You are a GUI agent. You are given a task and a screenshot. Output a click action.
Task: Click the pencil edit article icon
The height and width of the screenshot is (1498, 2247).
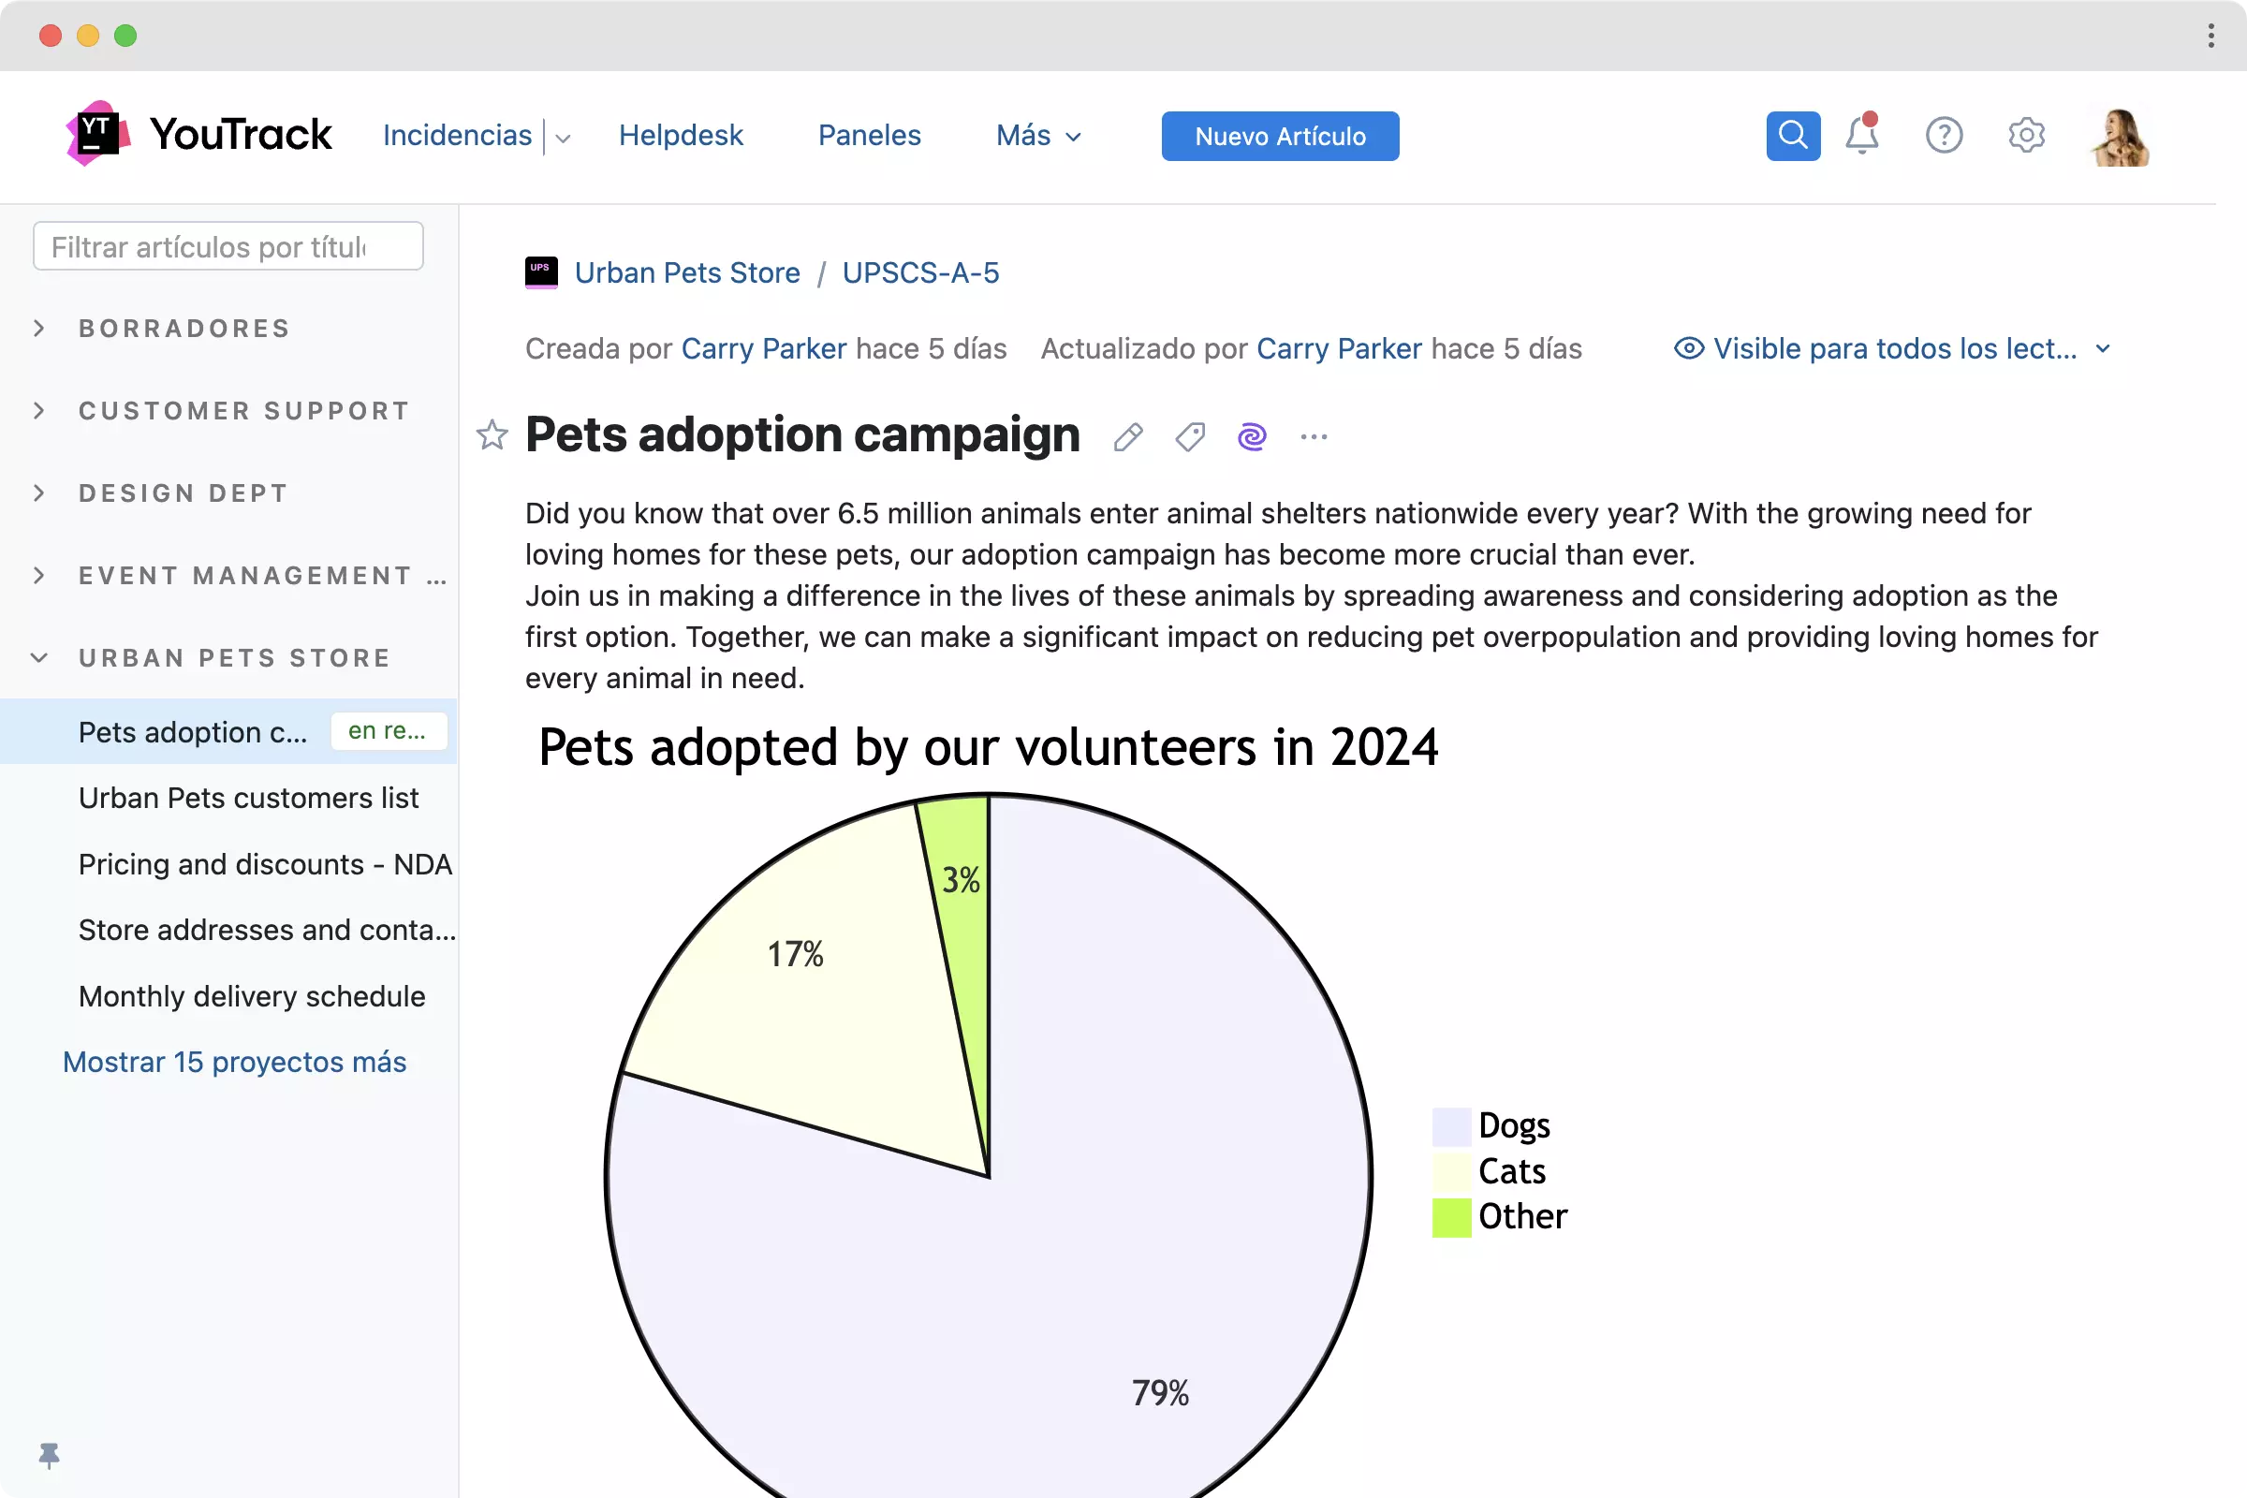click(x=1127, y=437)
